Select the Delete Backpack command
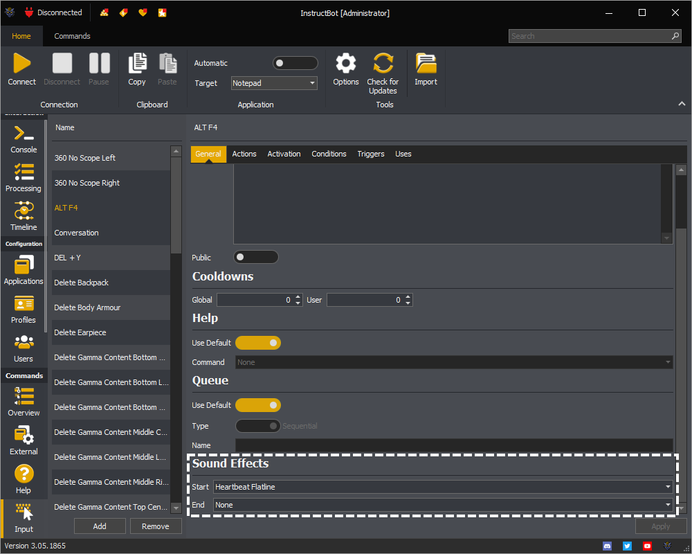This screenshot has height=554, width=692. (111, 283)
